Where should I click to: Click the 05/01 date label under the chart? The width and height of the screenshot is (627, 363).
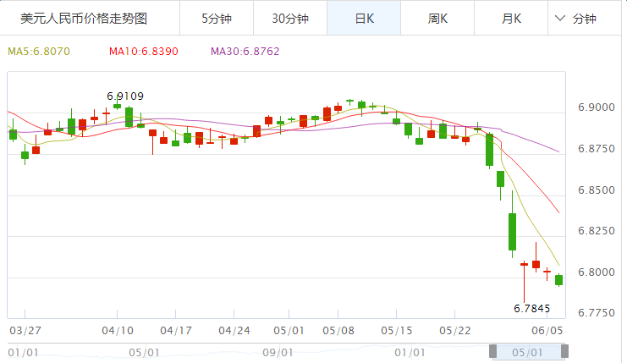(x=289, y=331)
